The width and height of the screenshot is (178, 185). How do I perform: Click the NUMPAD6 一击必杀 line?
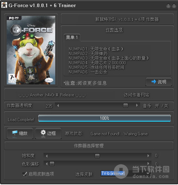[x=88, y=72]
